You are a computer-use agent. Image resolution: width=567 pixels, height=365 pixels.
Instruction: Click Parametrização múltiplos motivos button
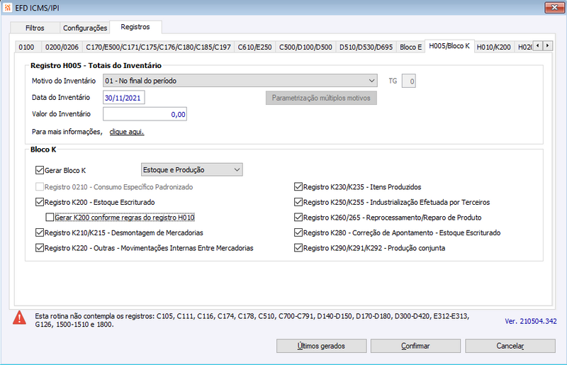pyautogui.click(x=321, y=98)
